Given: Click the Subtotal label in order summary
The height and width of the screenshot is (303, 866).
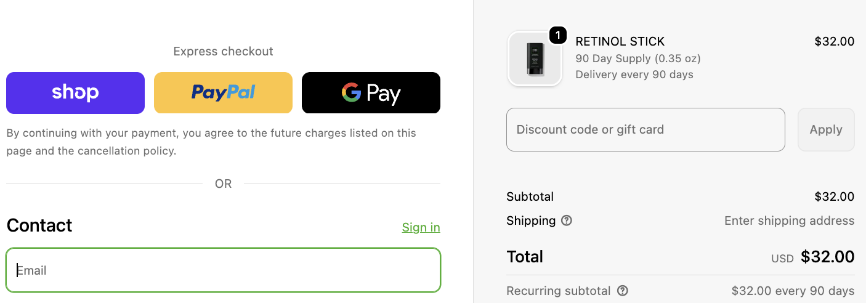Looking at the screenshot, I should click(530, 196).
